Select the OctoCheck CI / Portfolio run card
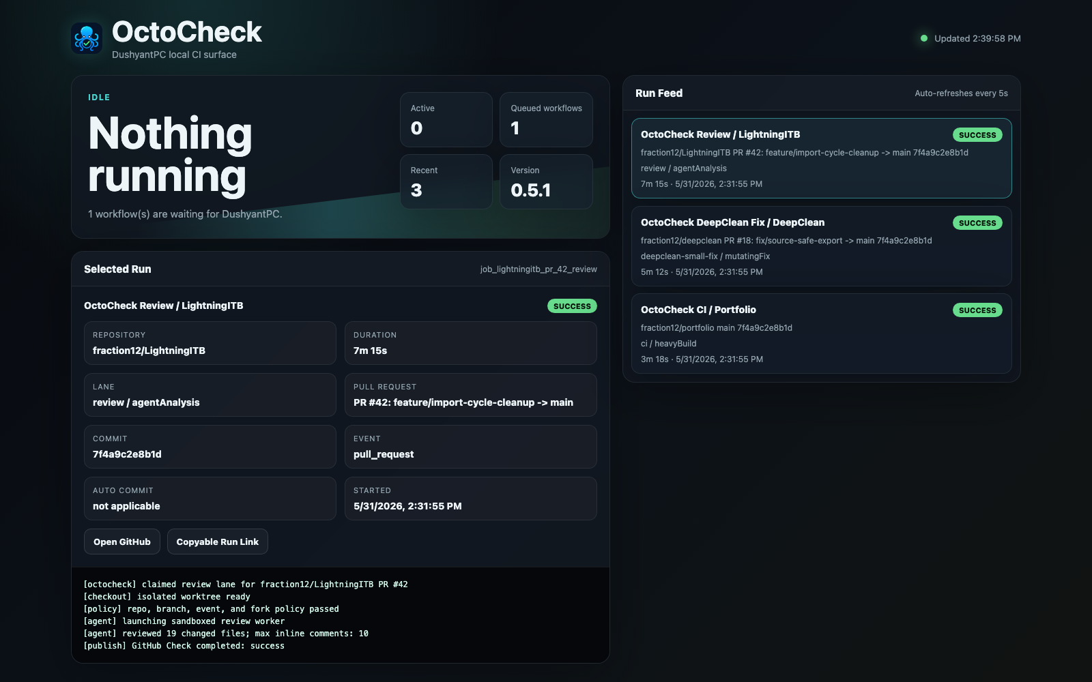The height and width of the screenshot is (682, 1092). (822, 333)
